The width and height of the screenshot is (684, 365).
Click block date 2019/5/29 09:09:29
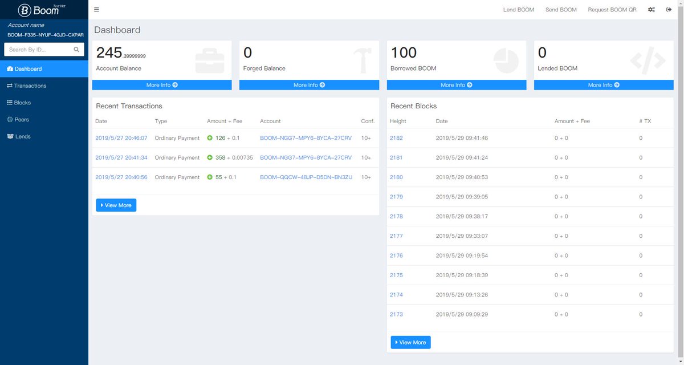pos(462,314)
